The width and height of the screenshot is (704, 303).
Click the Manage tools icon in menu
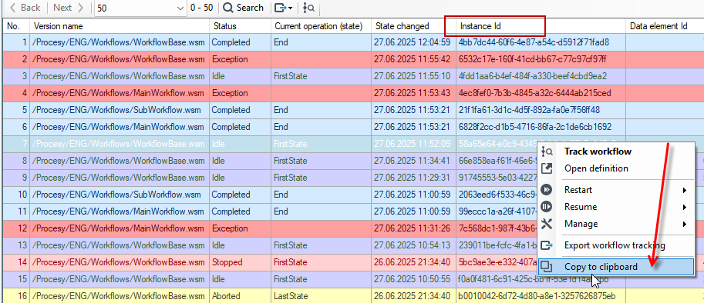coord(547,224)
